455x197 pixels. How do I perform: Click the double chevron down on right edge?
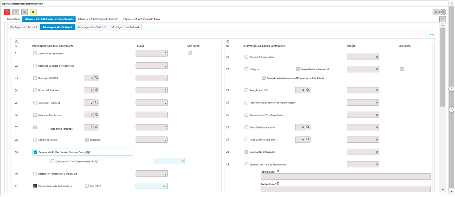[x=451, y=110]
